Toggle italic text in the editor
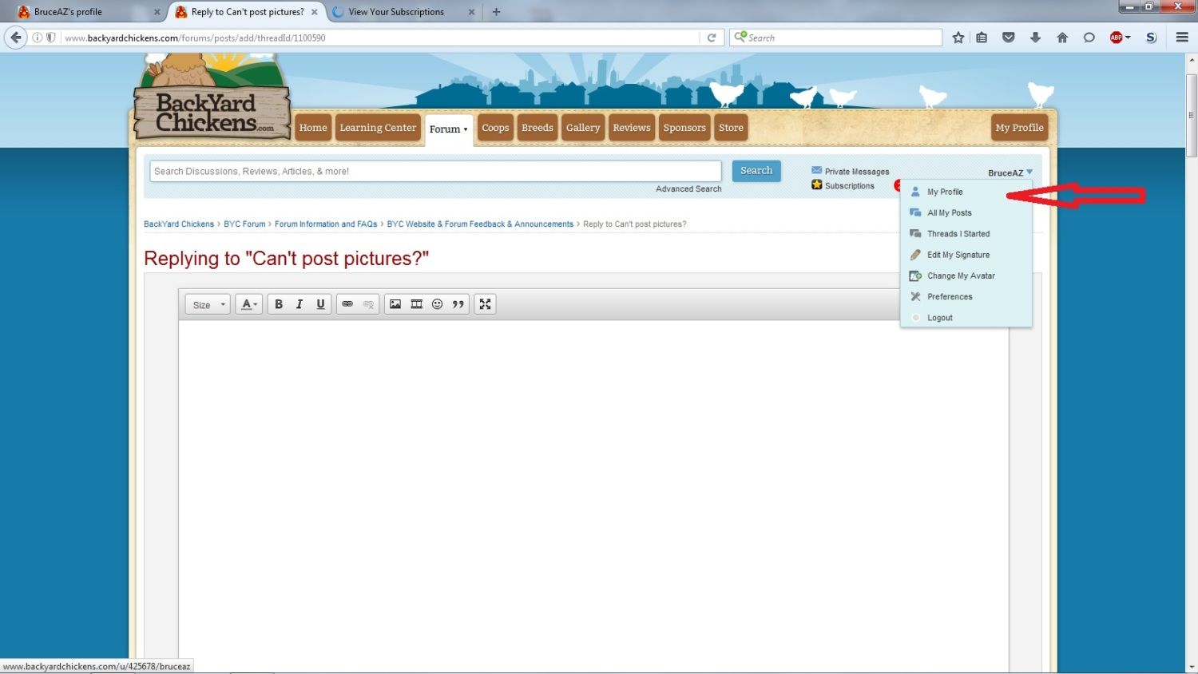The image size is (1198, 674). click(299, 304)
